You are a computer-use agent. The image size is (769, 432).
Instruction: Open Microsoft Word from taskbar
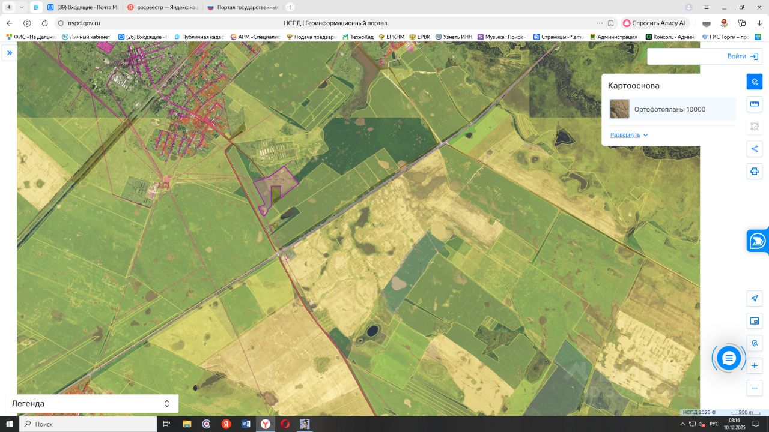tap(246, 424)
